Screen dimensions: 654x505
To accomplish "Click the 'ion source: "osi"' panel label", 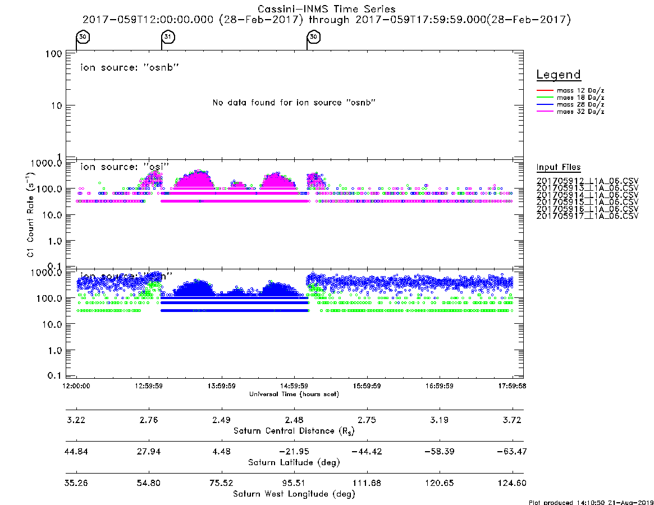I will (125, 167).
